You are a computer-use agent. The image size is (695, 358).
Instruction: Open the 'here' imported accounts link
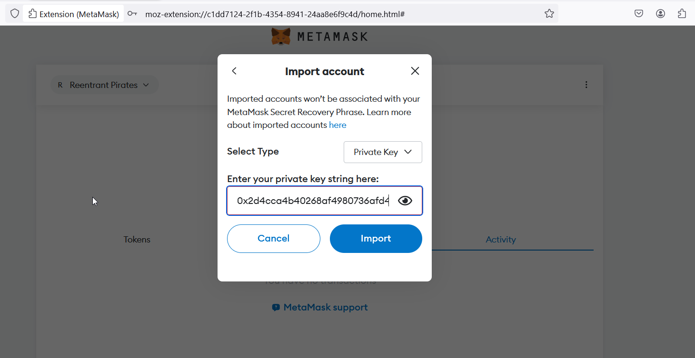pyautogui.click(x=338, y=125)
